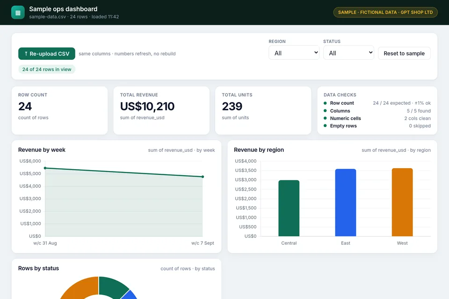Click the 24 / 24 expected check result
Image resolution: width=449 pixels, height=299 pixels.
402,103
